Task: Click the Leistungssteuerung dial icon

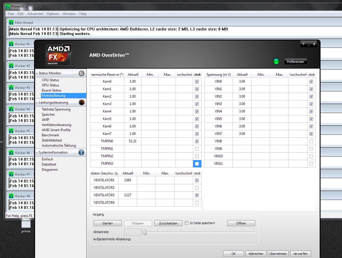Action: [82, 102]
